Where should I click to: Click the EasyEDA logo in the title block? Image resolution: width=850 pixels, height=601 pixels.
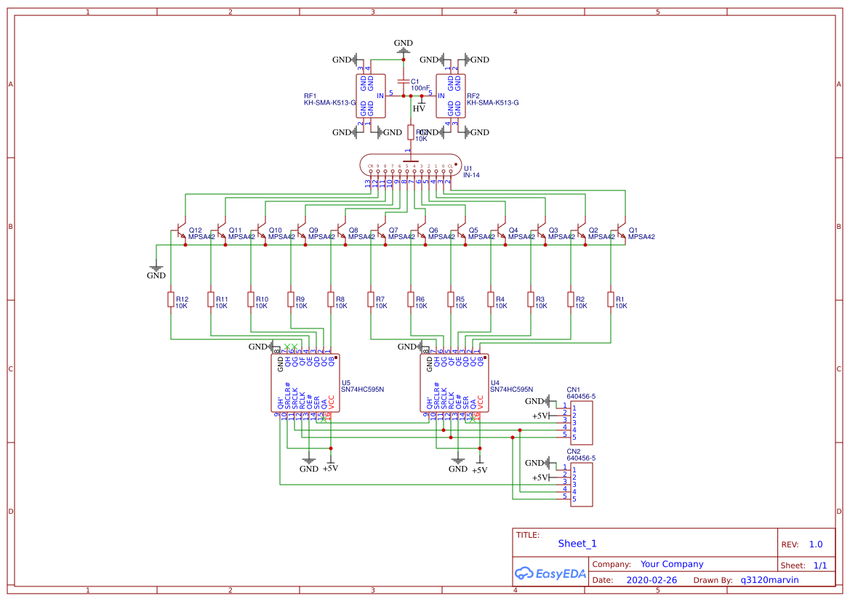pyautogui.click(x=550, y=573)
